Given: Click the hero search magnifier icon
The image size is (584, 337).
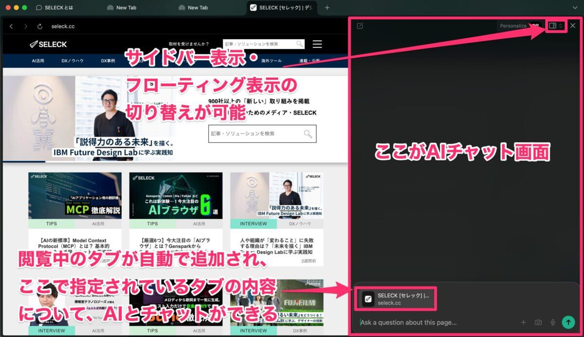Looking at the screenshot, I should click(x=308, y=134).
